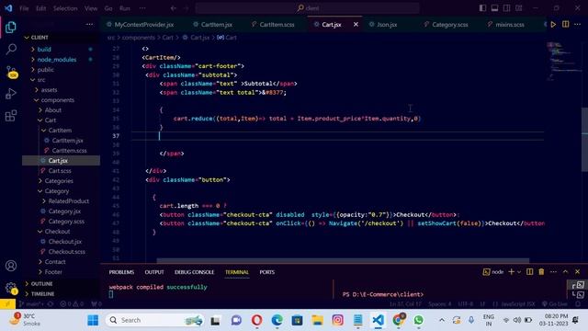Click the command center search box

(x=307, y=8)
